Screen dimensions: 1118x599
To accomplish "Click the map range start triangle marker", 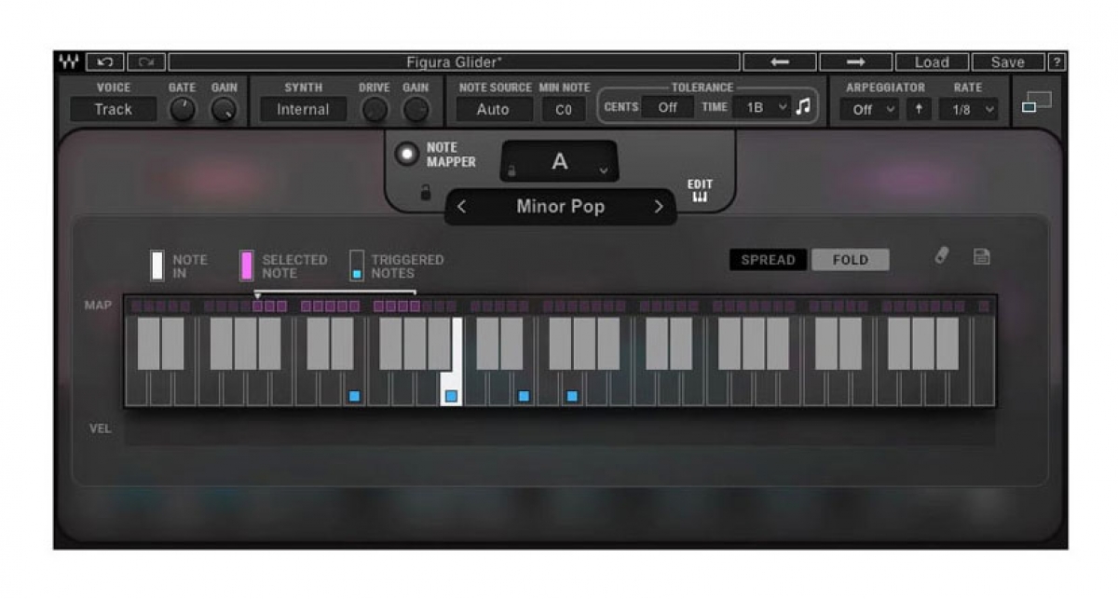I will [258, 294].
